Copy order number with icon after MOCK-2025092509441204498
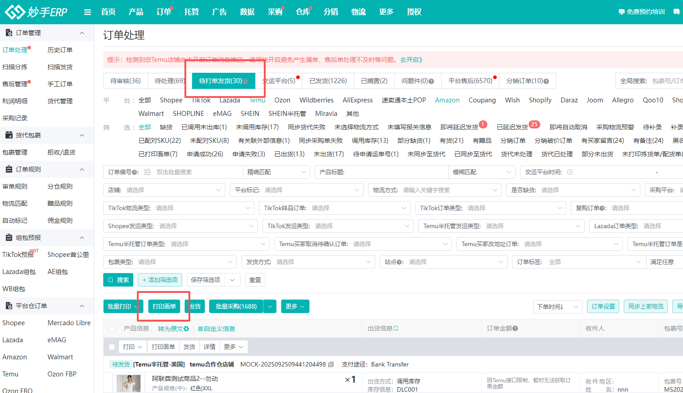The image size is (683, 393). tap(331, 364)
